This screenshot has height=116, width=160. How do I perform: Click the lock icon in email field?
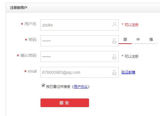pyautogui.click(x=114, y=72)
